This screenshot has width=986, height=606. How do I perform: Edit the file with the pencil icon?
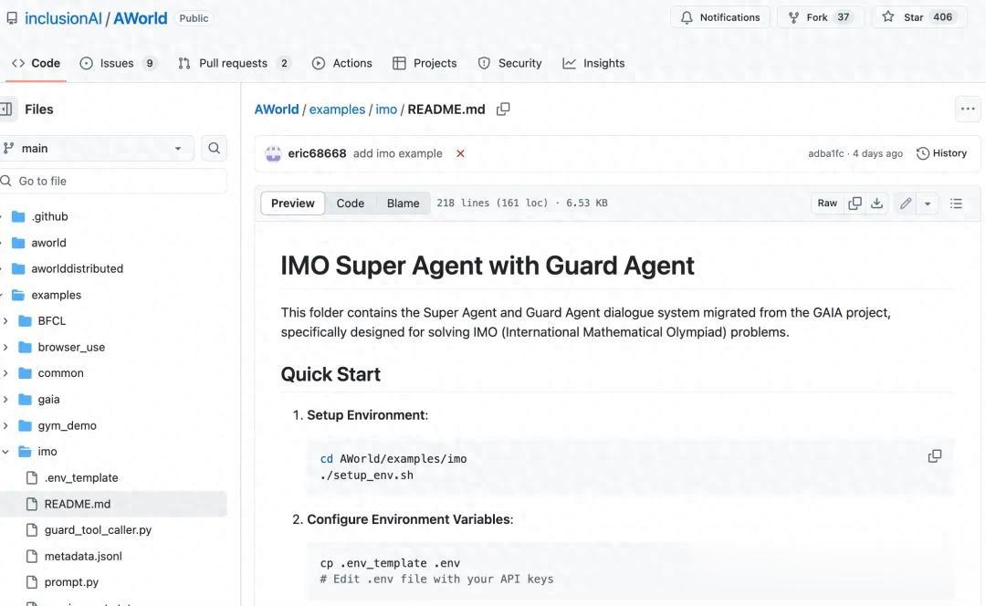coord(905,204)
